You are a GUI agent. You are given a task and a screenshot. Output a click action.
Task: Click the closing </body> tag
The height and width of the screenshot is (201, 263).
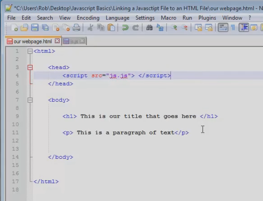point(60,157)
